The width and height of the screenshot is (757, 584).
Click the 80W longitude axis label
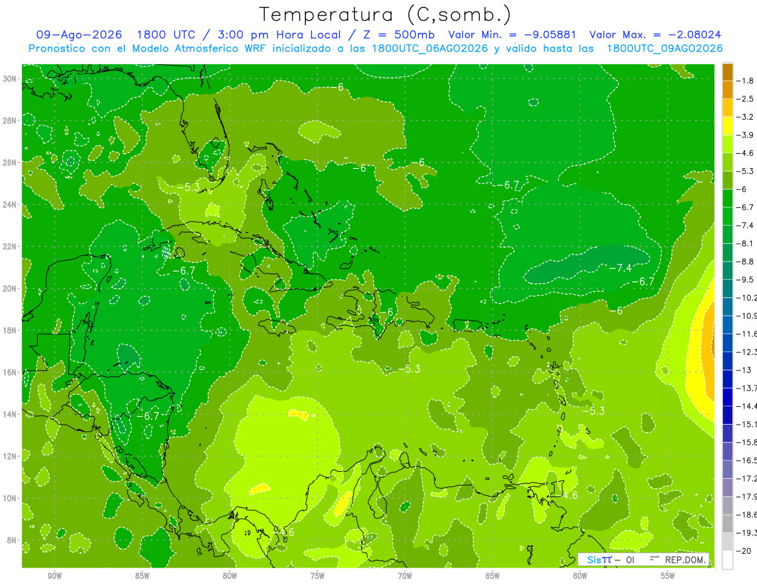[x=230, y=576]
